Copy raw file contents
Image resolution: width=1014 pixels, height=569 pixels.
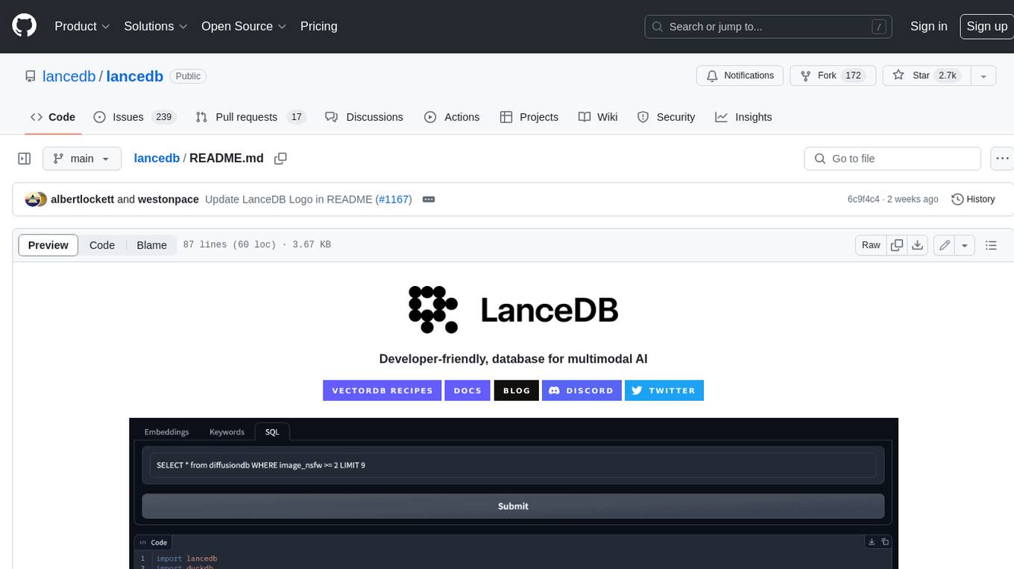[897, 245]
